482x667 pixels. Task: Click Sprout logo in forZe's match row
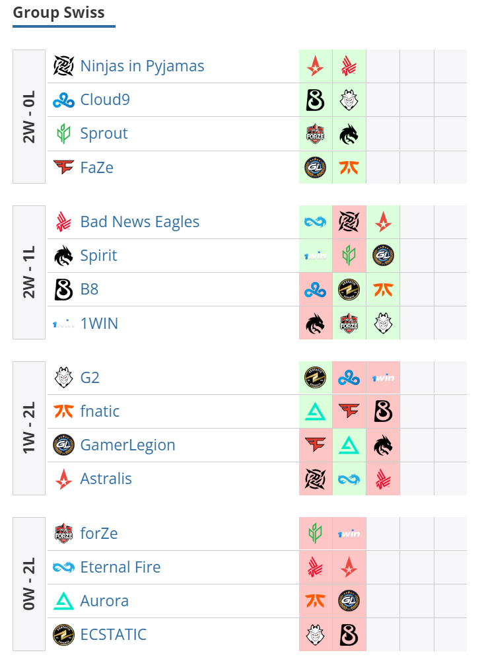(315, 534)
